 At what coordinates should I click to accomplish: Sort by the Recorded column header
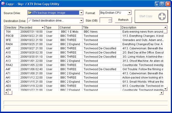pos(32,27)
